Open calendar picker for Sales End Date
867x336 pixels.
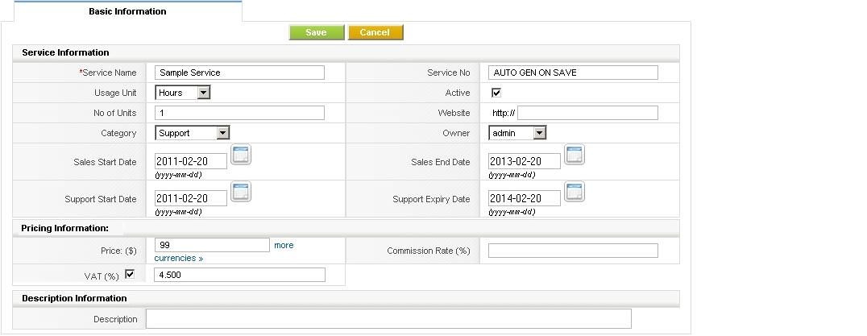tap(575, 155)
